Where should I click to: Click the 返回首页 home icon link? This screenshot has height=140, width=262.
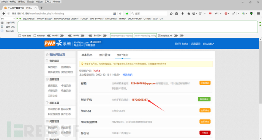[x=96, y=42]
